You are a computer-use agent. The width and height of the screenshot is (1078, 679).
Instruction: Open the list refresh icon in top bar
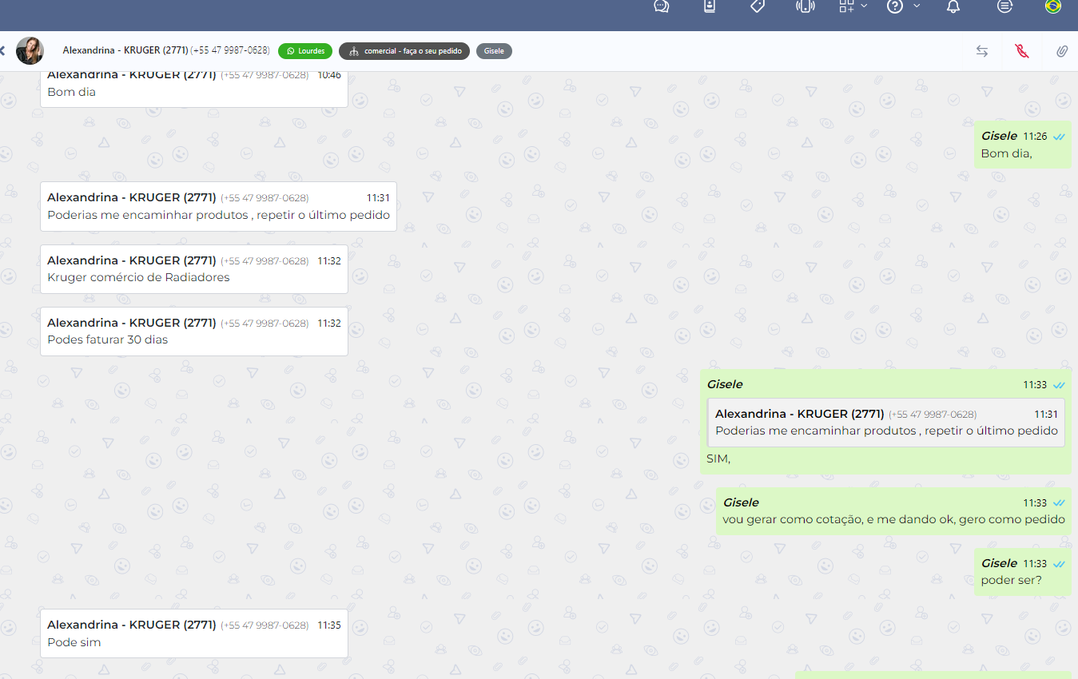pyautogui.click(x=1004, y=6)
